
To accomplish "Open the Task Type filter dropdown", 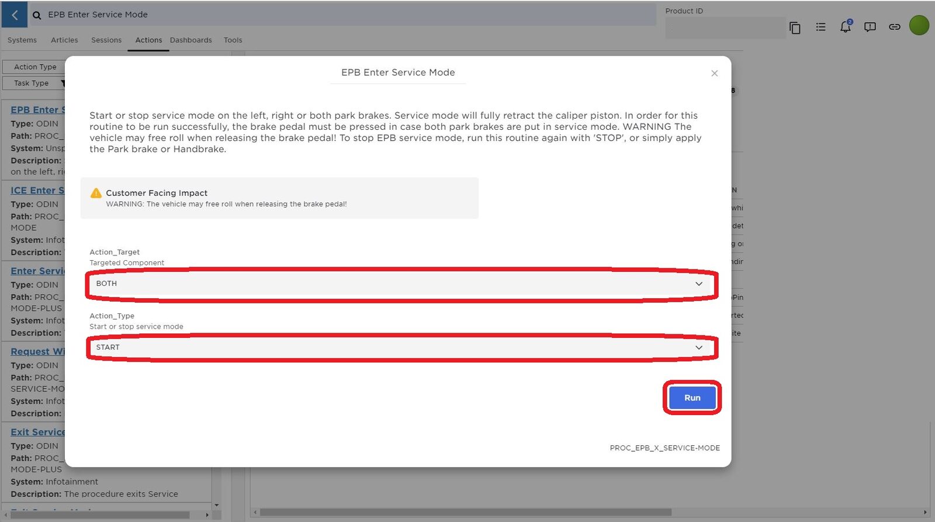I will tap(34, 83).
